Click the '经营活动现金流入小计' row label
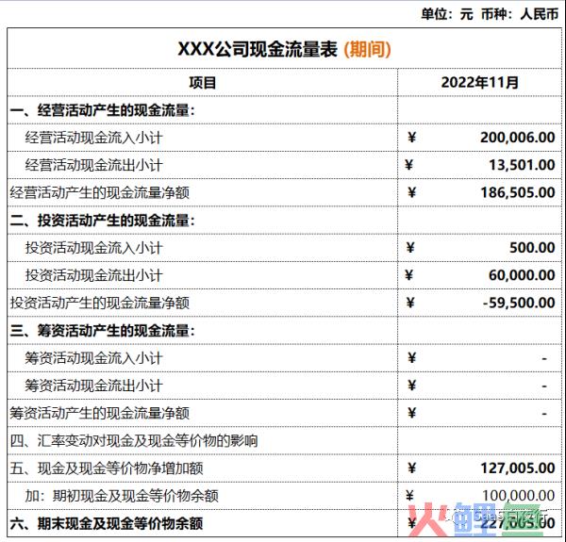The width and height of the screenshot is (566, 542). point(93,138)
